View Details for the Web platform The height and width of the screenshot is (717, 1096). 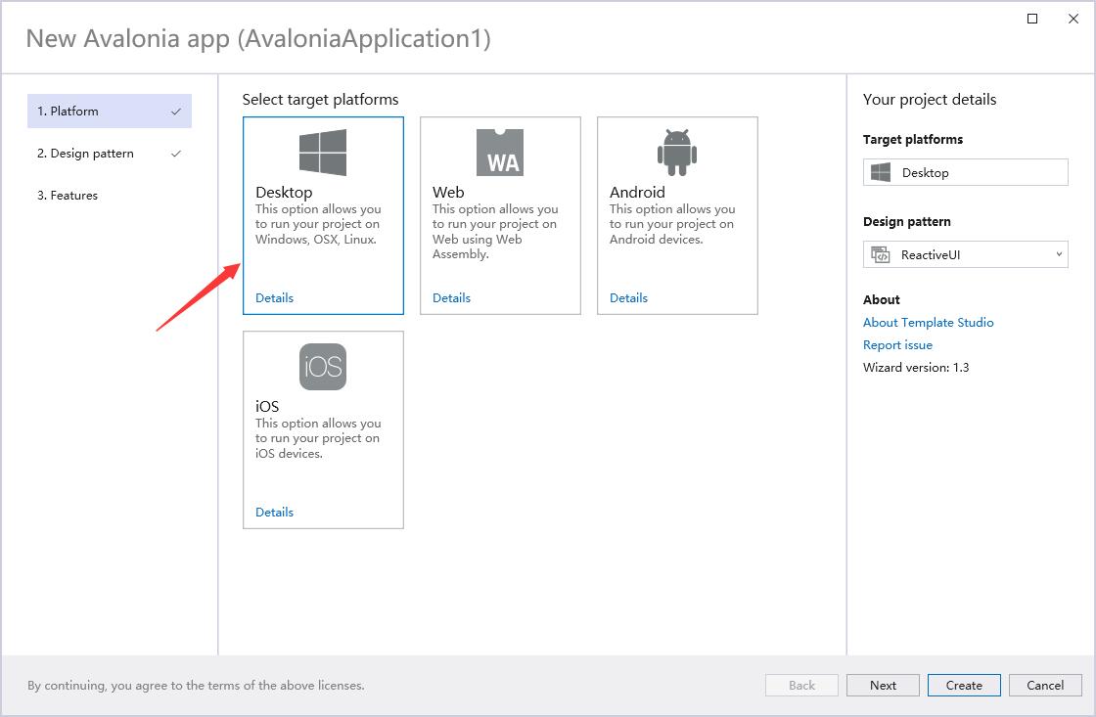coord(451,298)
